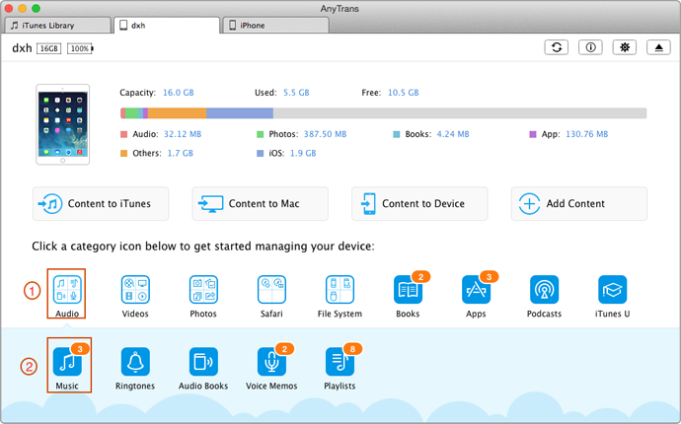Click the Audio red legend swatch
Viewport: 681px width, 424px height.
[123, 134]
